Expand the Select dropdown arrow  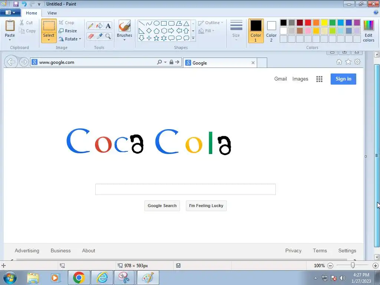click(49, 40)
